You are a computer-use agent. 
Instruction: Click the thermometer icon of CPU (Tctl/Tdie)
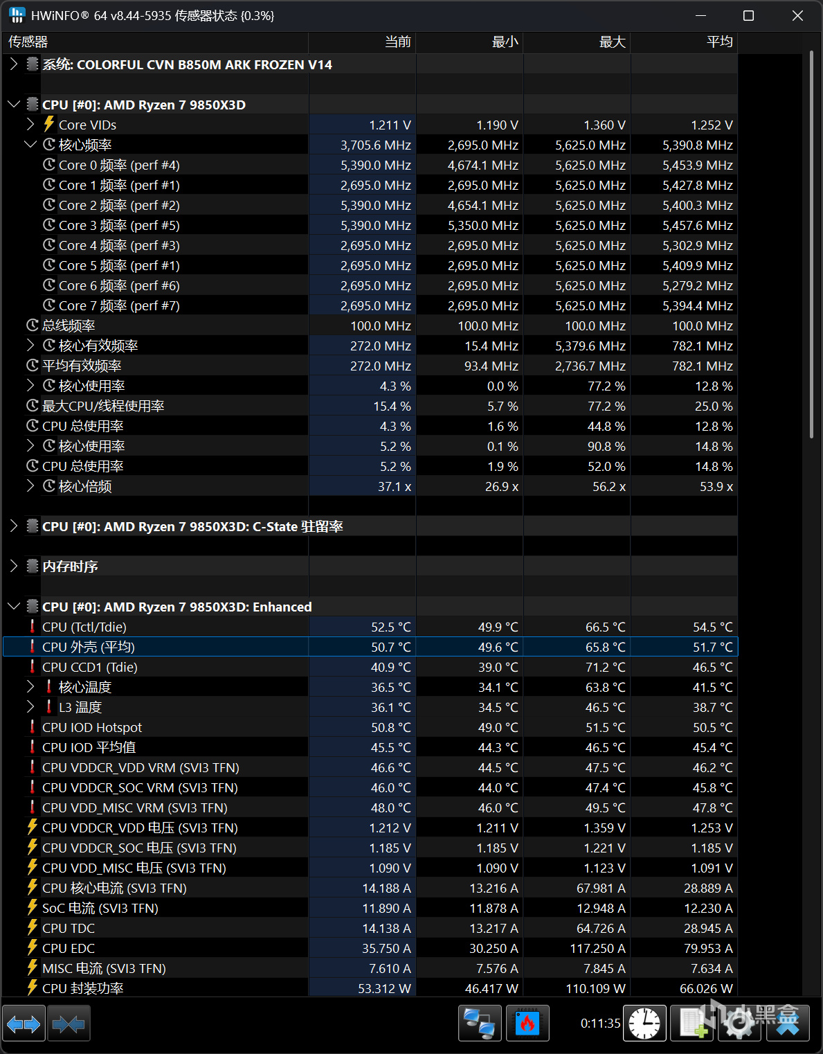(33, 627)
